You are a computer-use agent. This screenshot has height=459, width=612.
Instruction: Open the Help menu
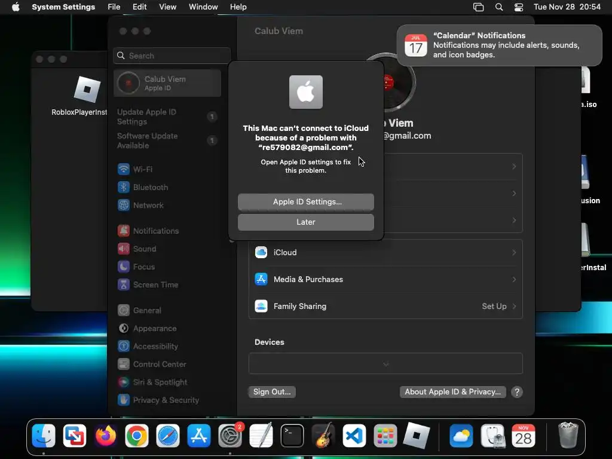click(238, 7)
